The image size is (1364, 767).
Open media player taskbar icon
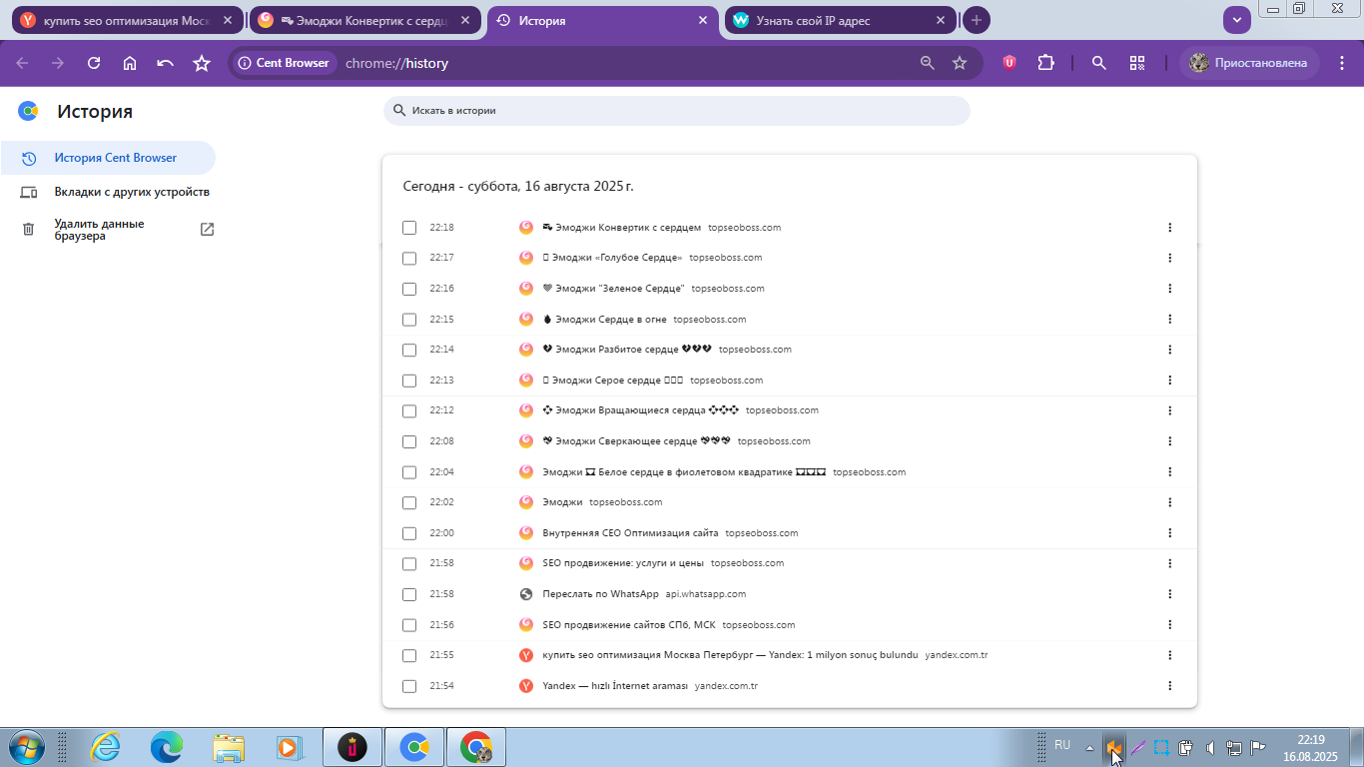[x=289, y=747]
